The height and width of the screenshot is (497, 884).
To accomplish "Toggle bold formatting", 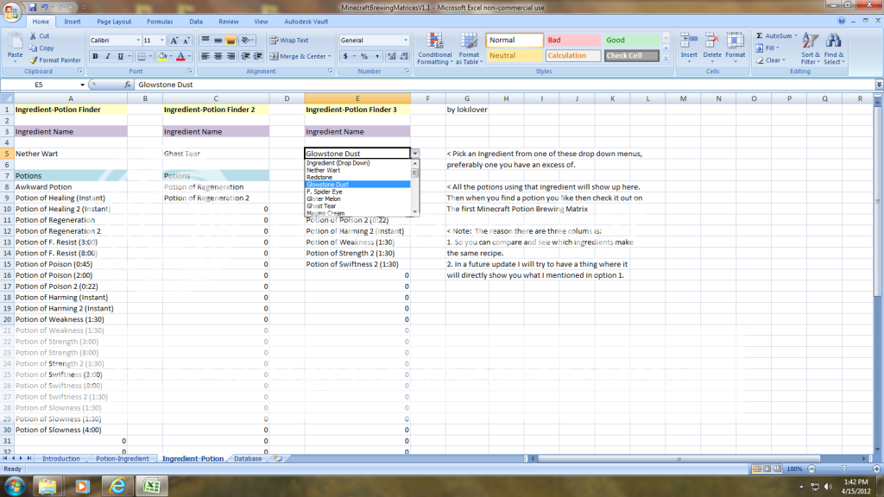I will [95, 55].
